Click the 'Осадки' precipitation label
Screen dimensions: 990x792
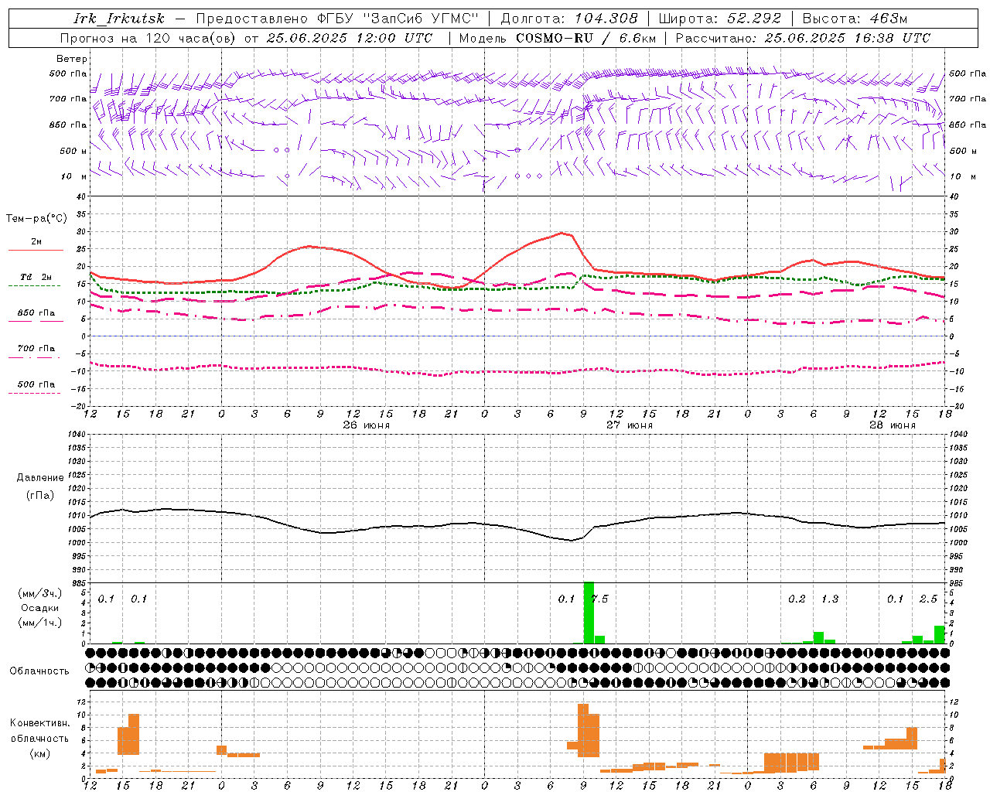[40, 608]
